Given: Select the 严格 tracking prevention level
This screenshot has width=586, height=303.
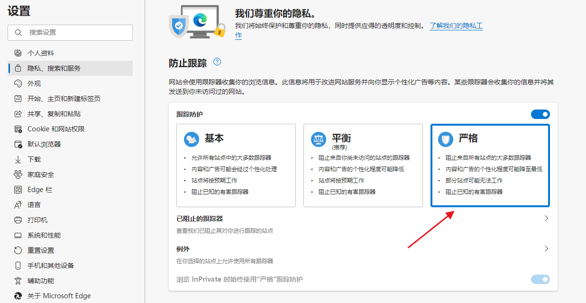Looking at the screenshot, I should click(x=490, y=165).
